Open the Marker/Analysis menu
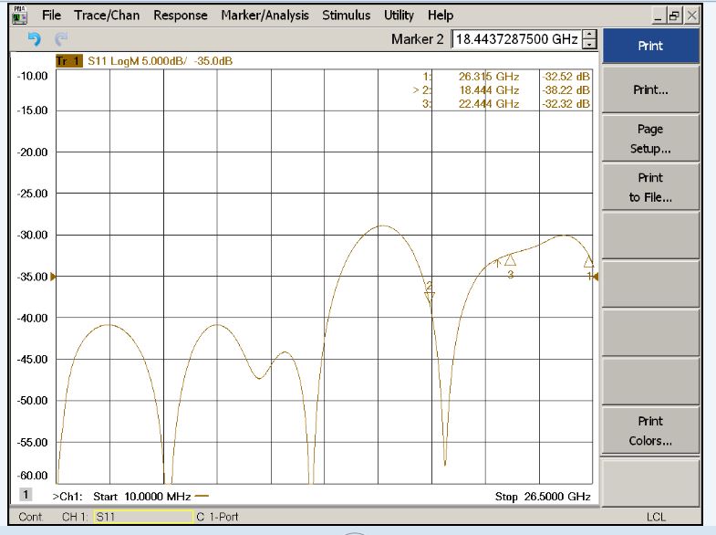The height and width of the screenshot is (535, 716). coord(265,16)
